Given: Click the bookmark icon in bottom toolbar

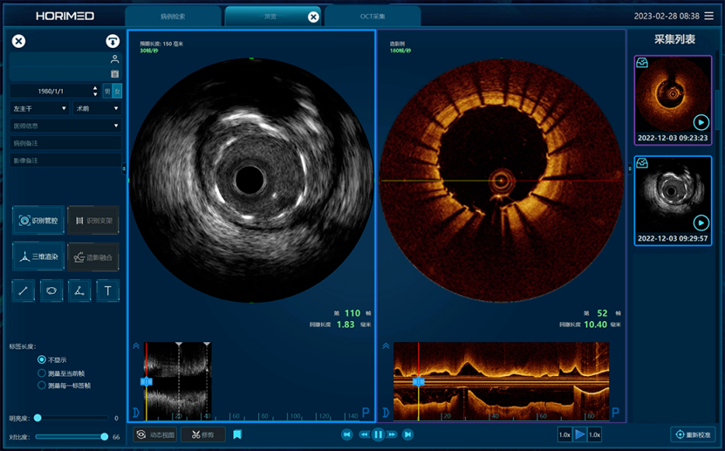Looking at the screenshot, I should click(x=237, y=434).
